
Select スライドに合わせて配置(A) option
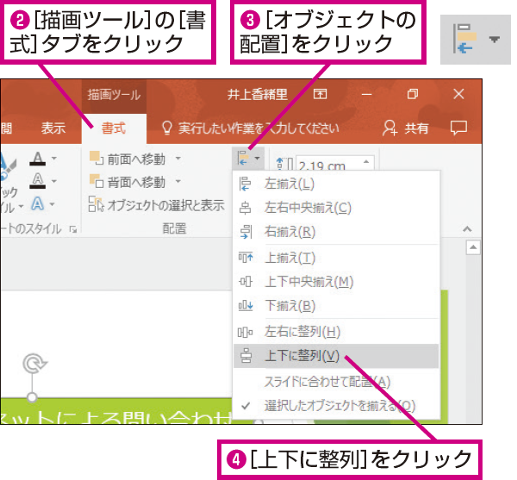click(336, 382)
